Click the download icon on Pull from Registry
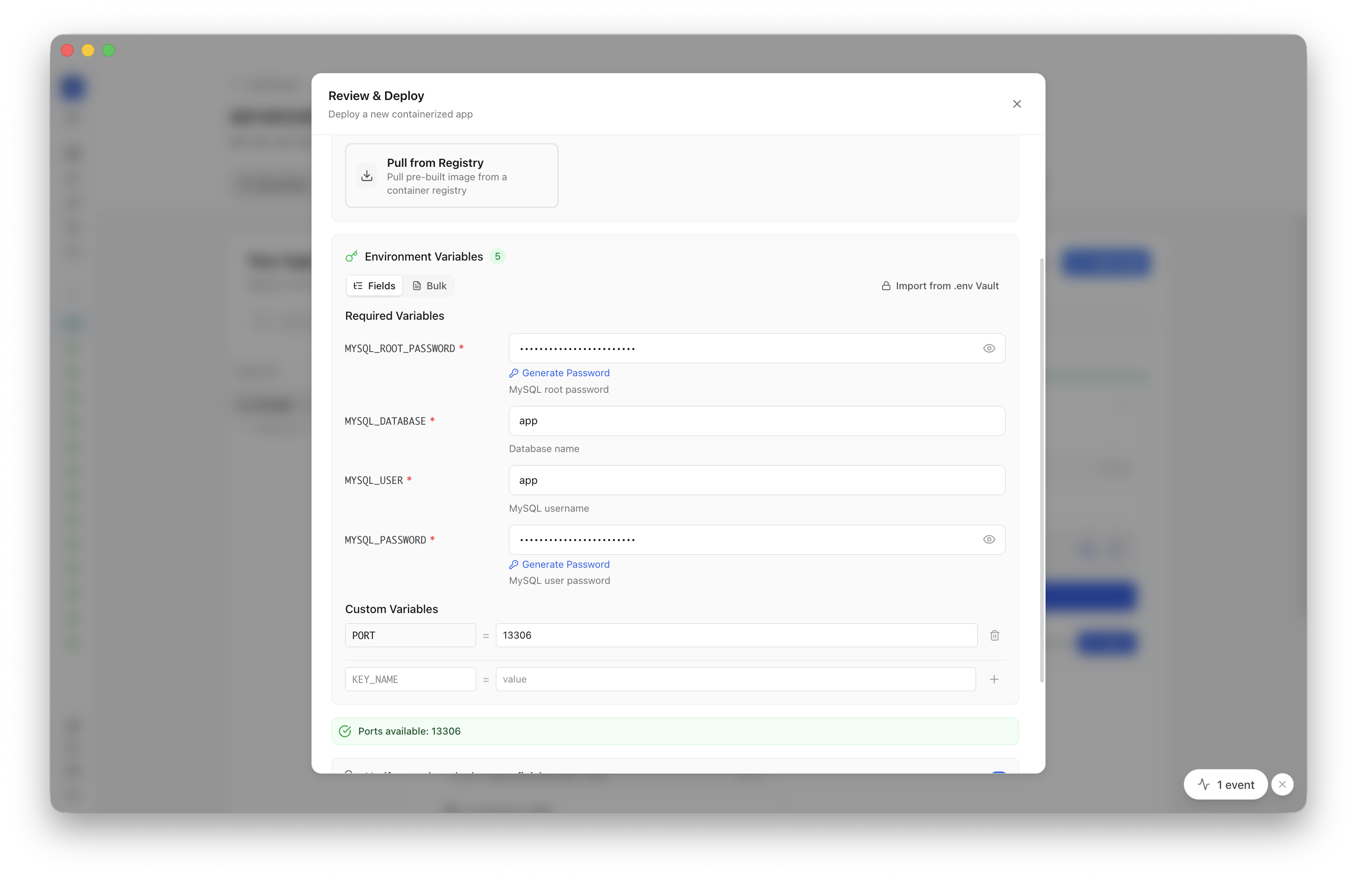The image size is (1357, 879). coord(367,175)
